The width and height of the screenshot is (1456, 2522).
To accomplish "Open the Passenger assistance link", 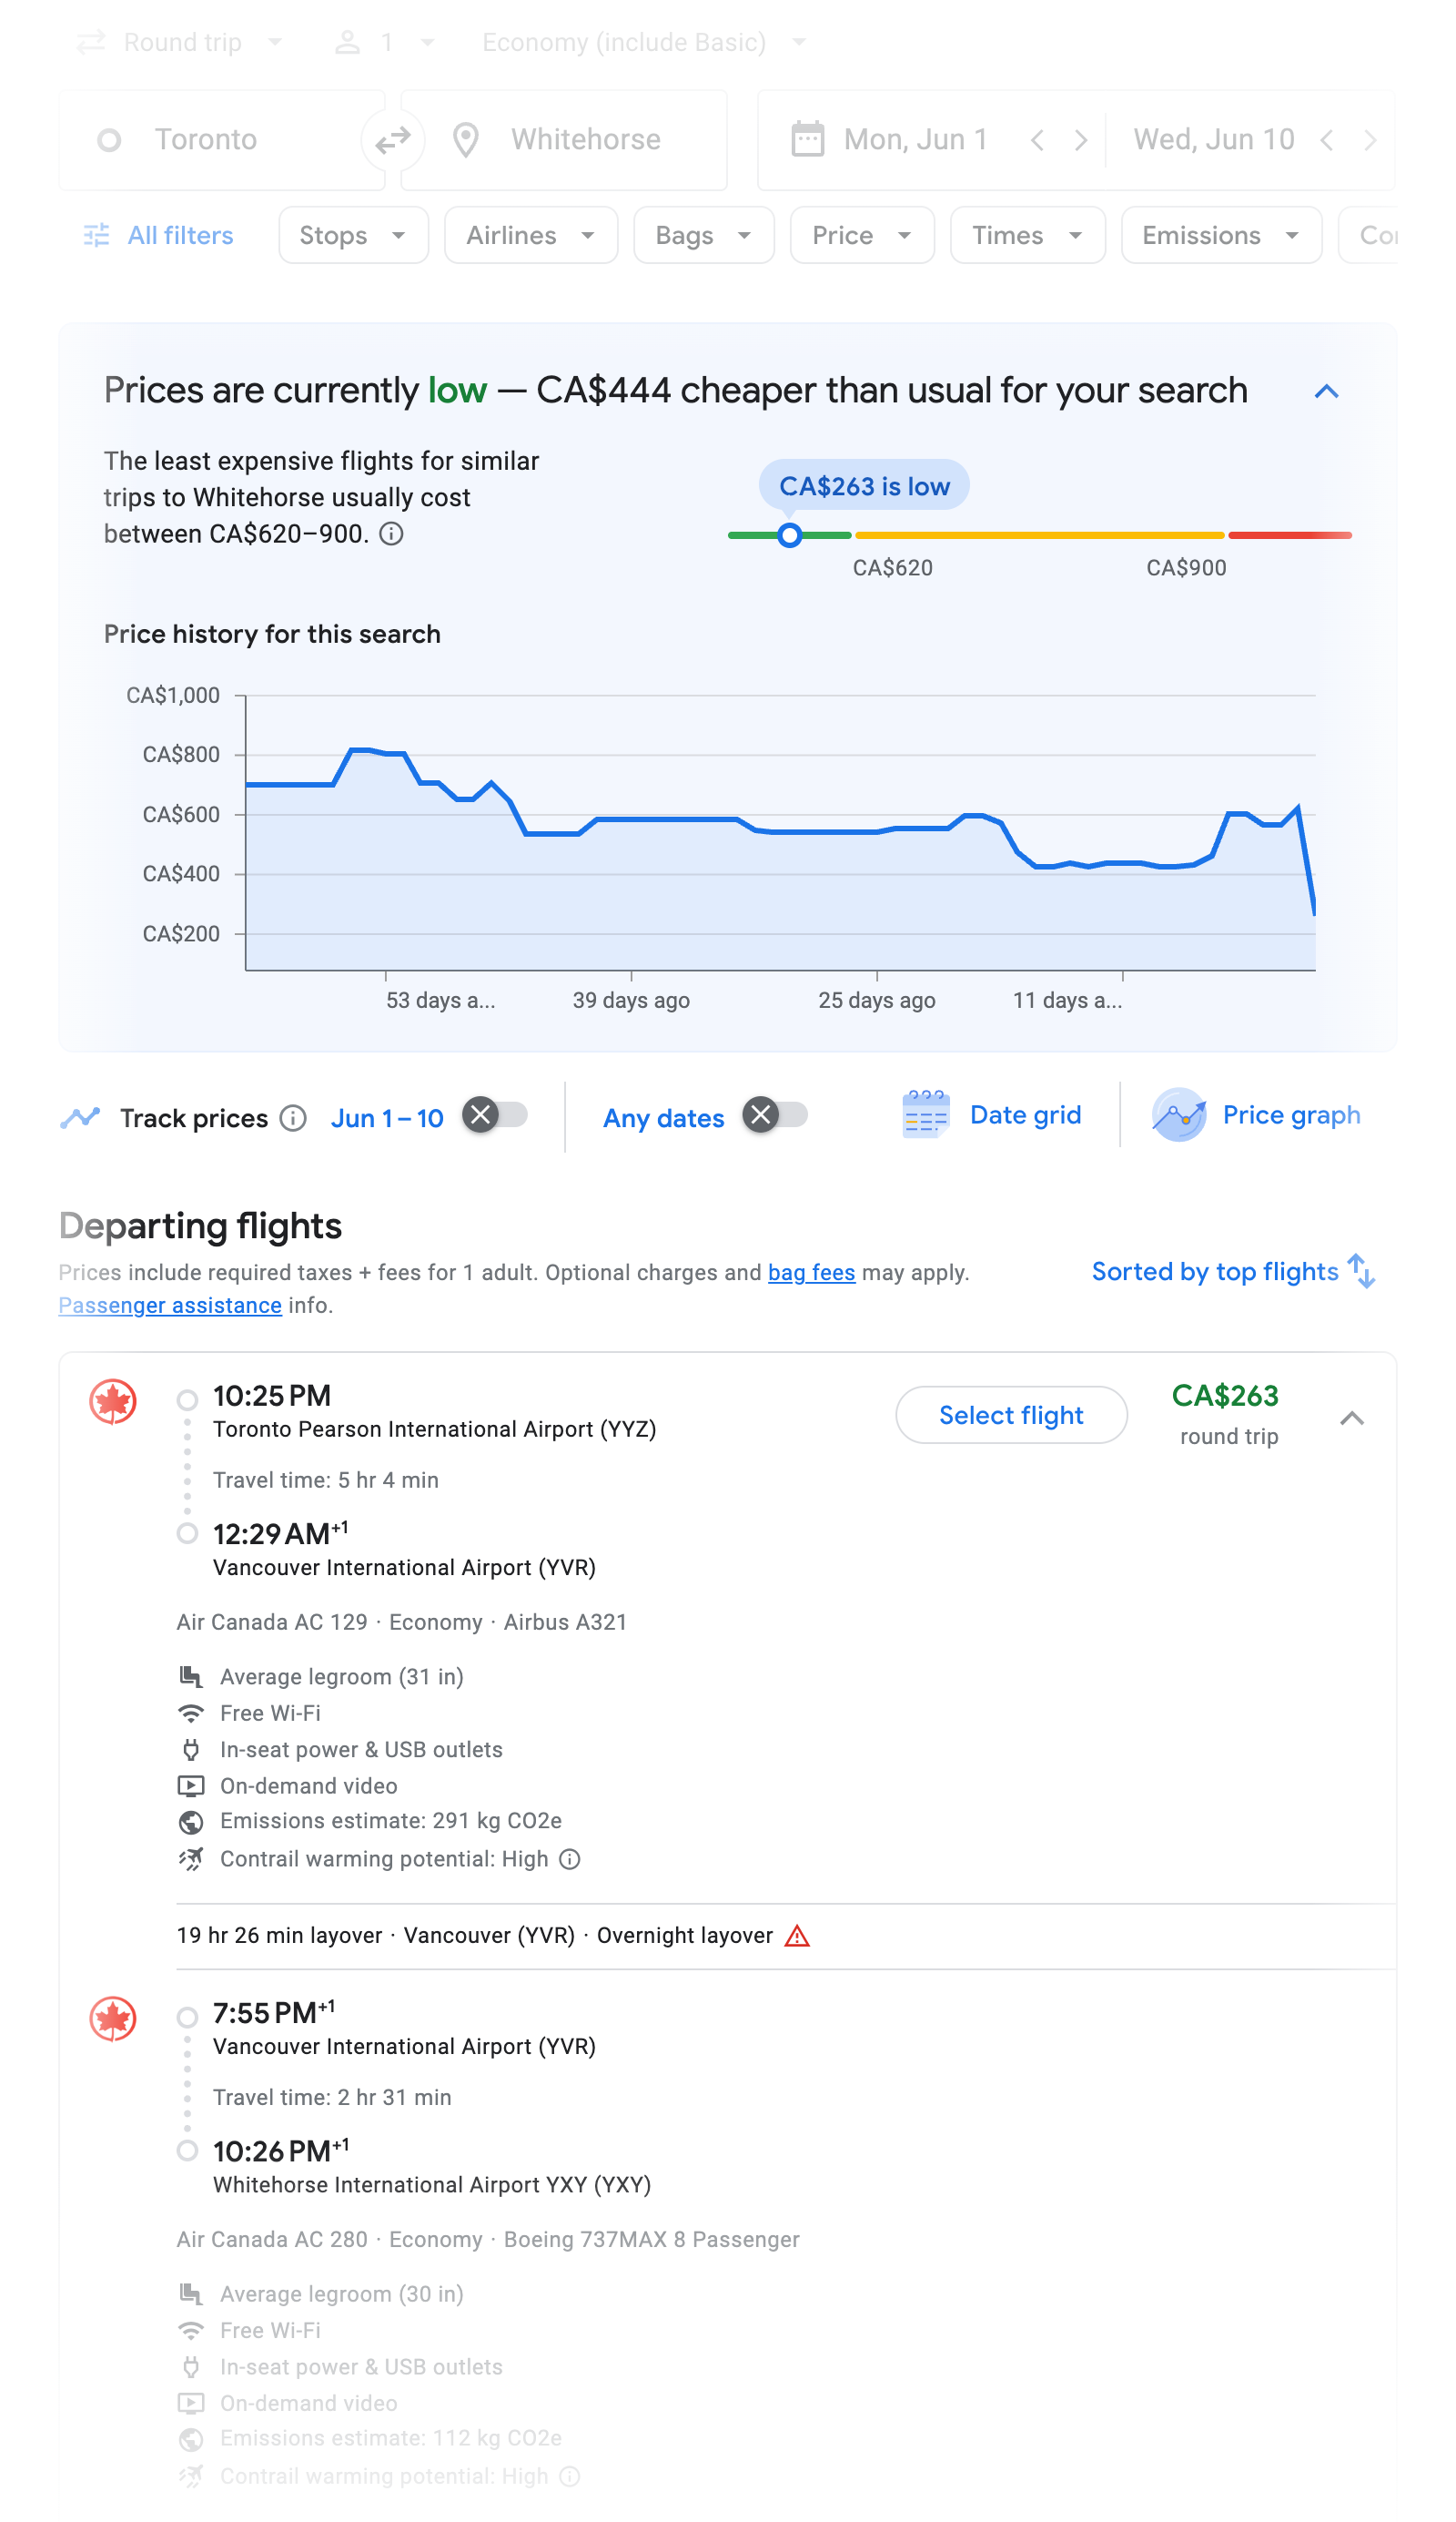I will [x=170, y=1305].
